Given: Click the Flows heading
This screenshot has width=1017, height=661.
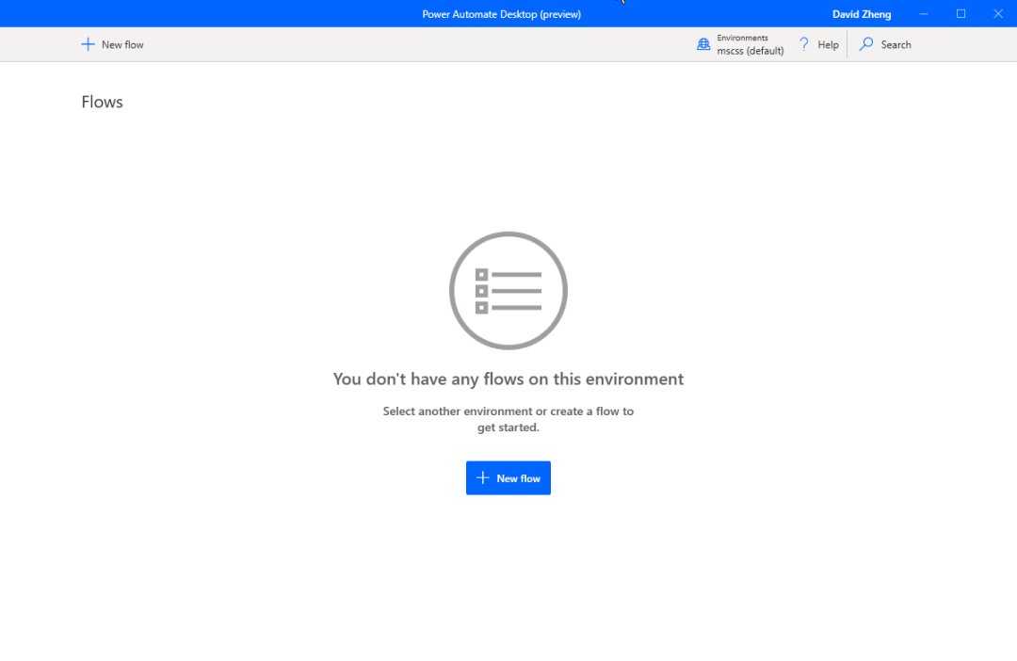Looking at the screenshot, I should point(102,102).
